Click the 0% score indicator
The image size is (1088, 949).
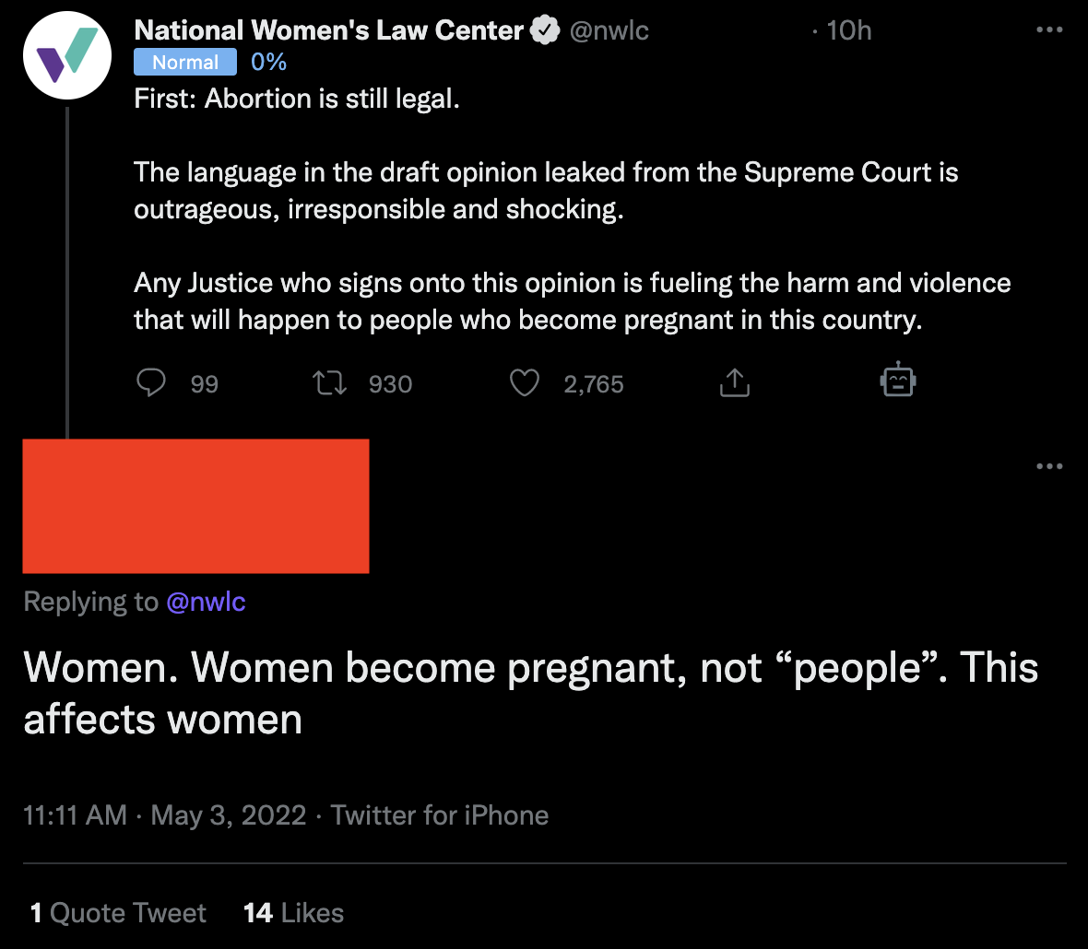pos(268,62)
